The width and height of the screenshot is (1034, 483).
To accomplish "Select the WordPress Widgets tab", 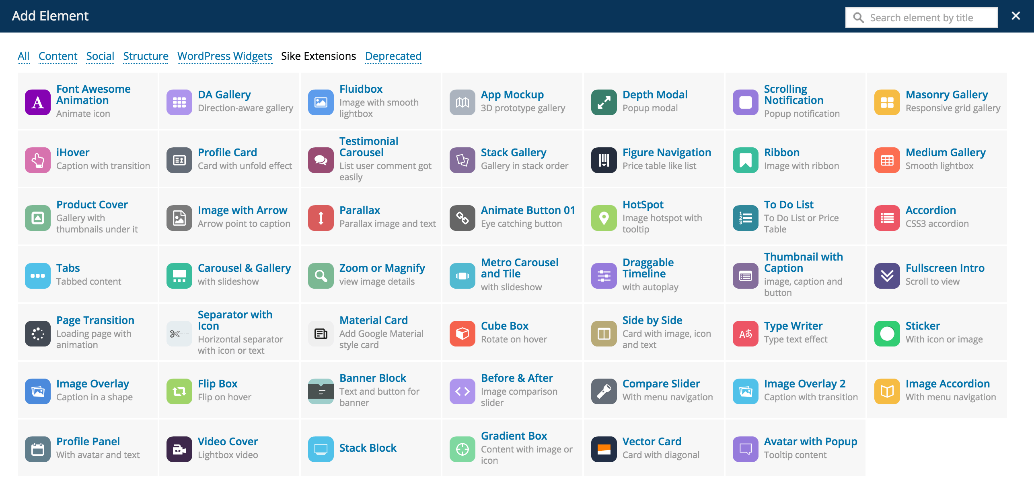I will (x=225, y=55).
